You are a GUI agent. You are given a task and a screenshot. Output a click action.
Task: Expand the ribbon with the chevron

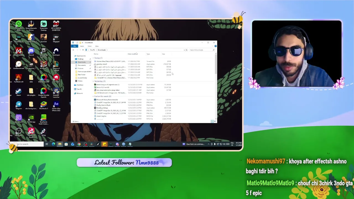(x=213, y=46)
